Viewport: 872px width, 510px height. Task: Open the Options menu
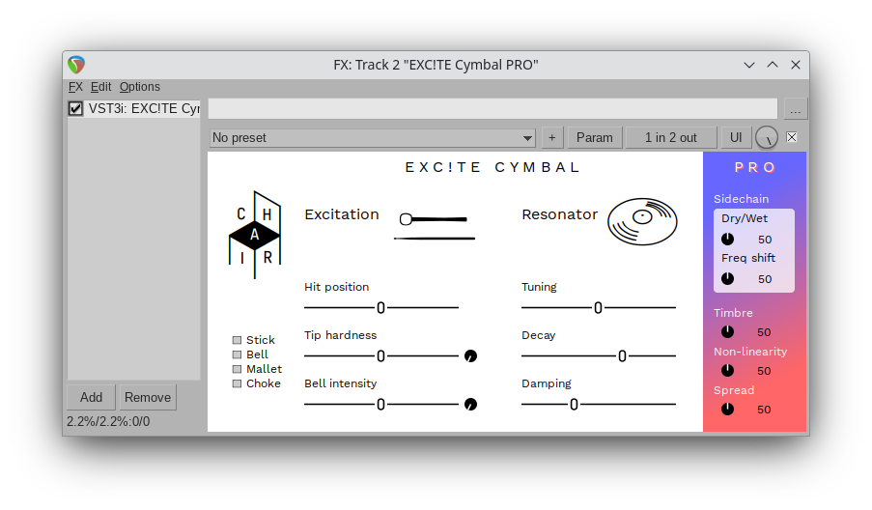[x=140, y=87]
